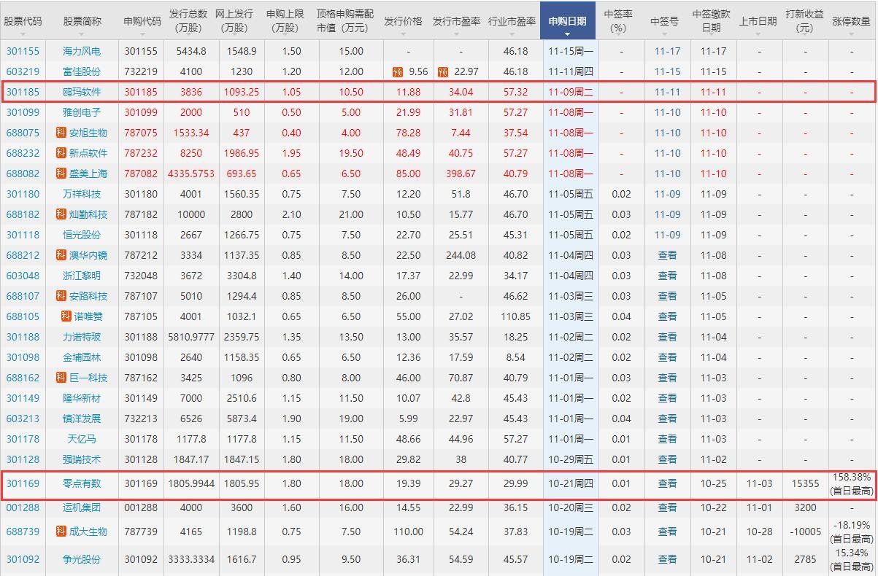Click the 科 badge beside 新点软件

[61, 153]
